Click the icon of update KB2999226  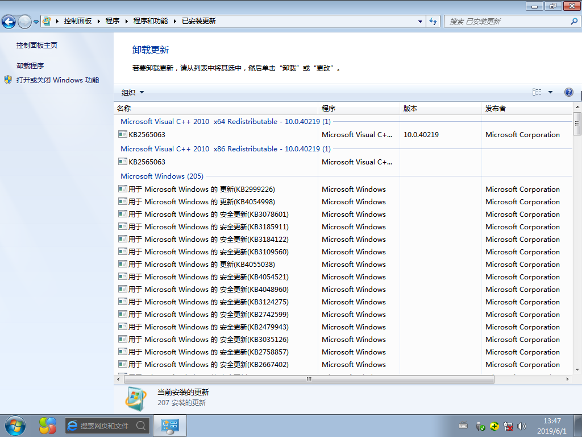point(123,189)
